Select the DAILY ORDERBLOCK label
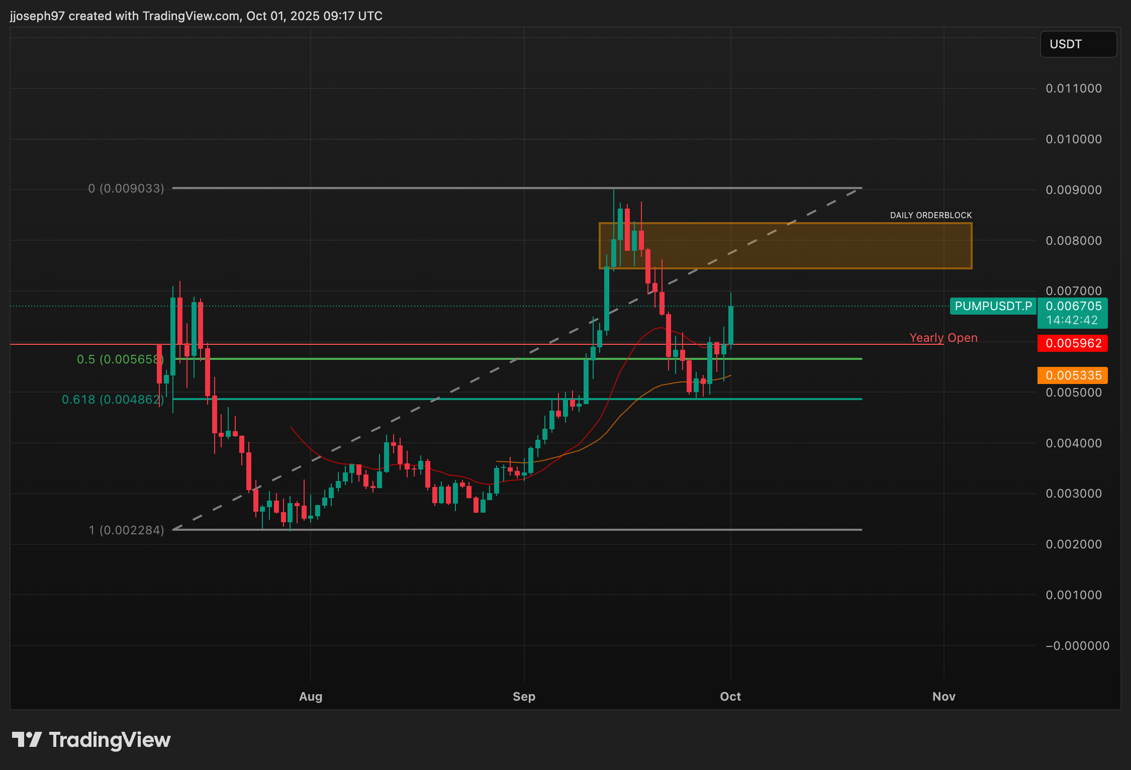The height and width of the screenshot is (770, 1131). (930, 215)
